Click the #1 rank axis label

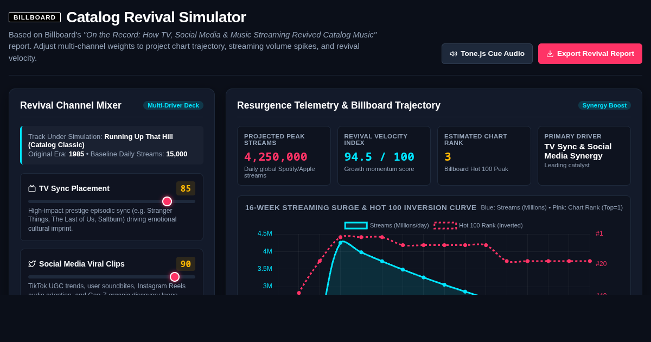click(599, 233)
